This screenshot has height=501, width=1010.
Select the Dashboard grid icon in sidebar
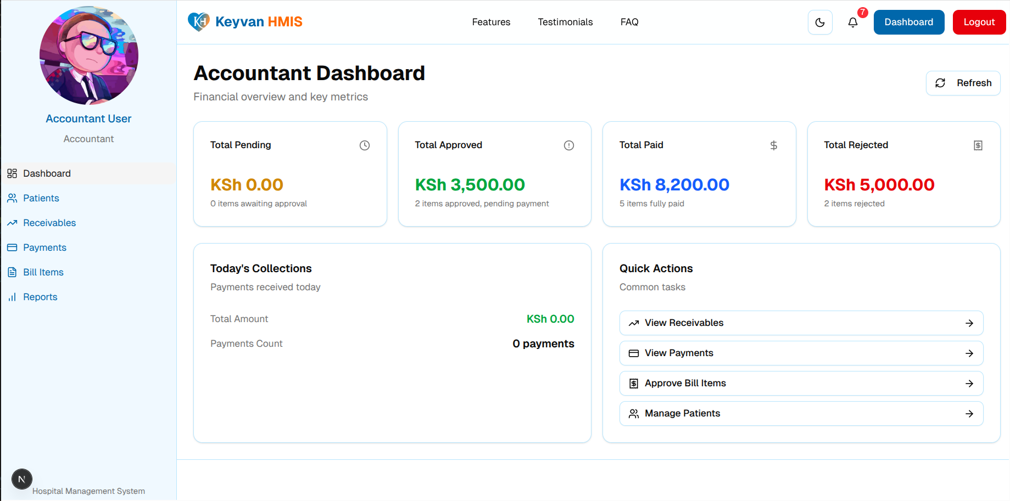(x=12, y=173)
